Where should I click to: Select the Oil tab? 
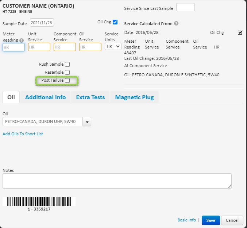pyautogui.click(x=11, y=97)
